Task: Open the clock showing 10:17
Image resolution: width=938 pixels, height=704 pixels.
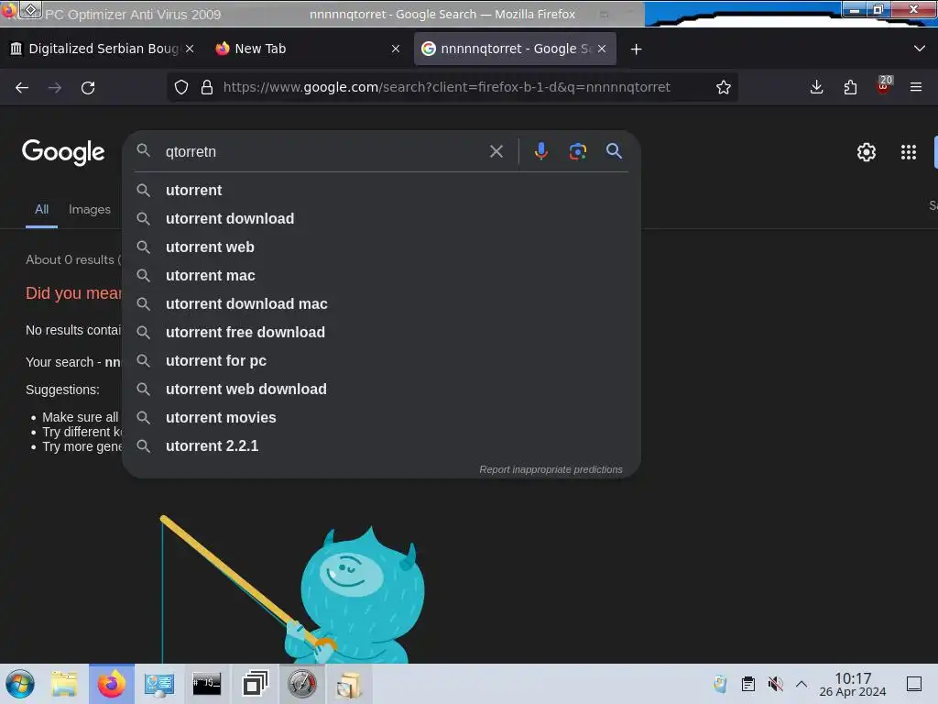Action: 853,684
